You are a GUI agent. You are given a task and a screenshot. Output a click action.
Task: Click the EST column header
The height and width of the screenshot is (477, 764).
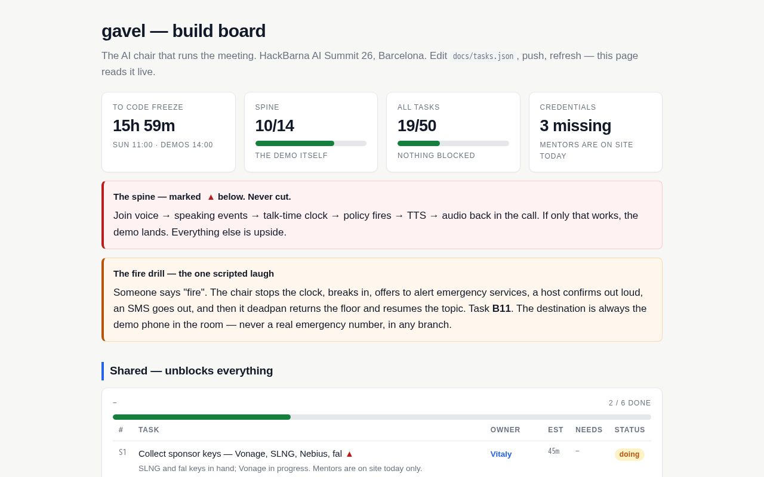(556, 430)
